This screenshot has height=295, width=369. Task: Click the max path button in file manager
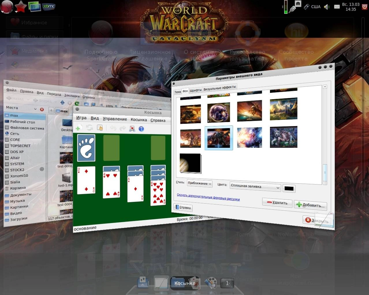pos(61,111)
